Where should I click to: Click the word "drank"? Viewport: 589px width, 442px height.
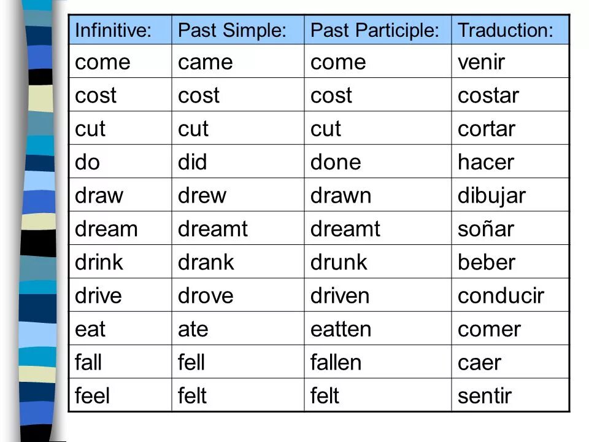[x=206, y=263]
